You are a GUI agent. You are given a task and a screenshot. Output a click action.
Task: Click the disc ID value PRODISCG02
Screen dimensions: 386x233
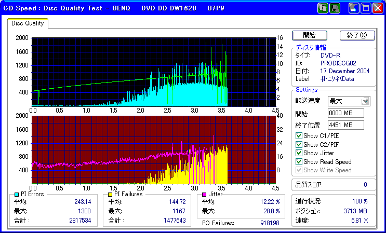tap(338, 63)
